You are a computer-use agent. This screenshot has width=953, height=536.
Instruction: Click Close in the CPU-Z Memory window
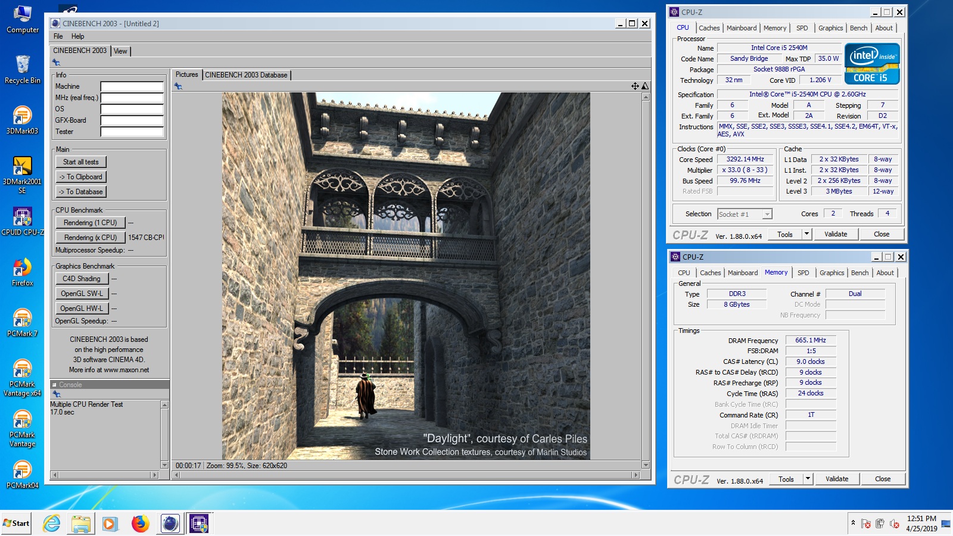883,479
